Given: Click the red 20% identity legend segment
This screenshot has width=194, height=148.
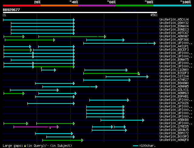Looking at the screenshot, I should tap(22, 5).
